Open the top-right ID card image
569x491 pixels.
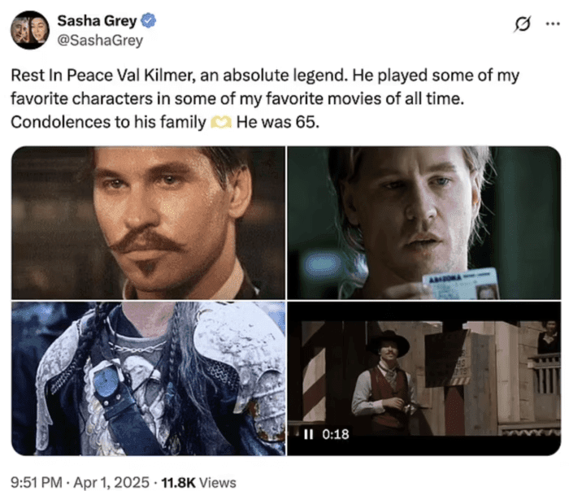click(x=423, y=223)
